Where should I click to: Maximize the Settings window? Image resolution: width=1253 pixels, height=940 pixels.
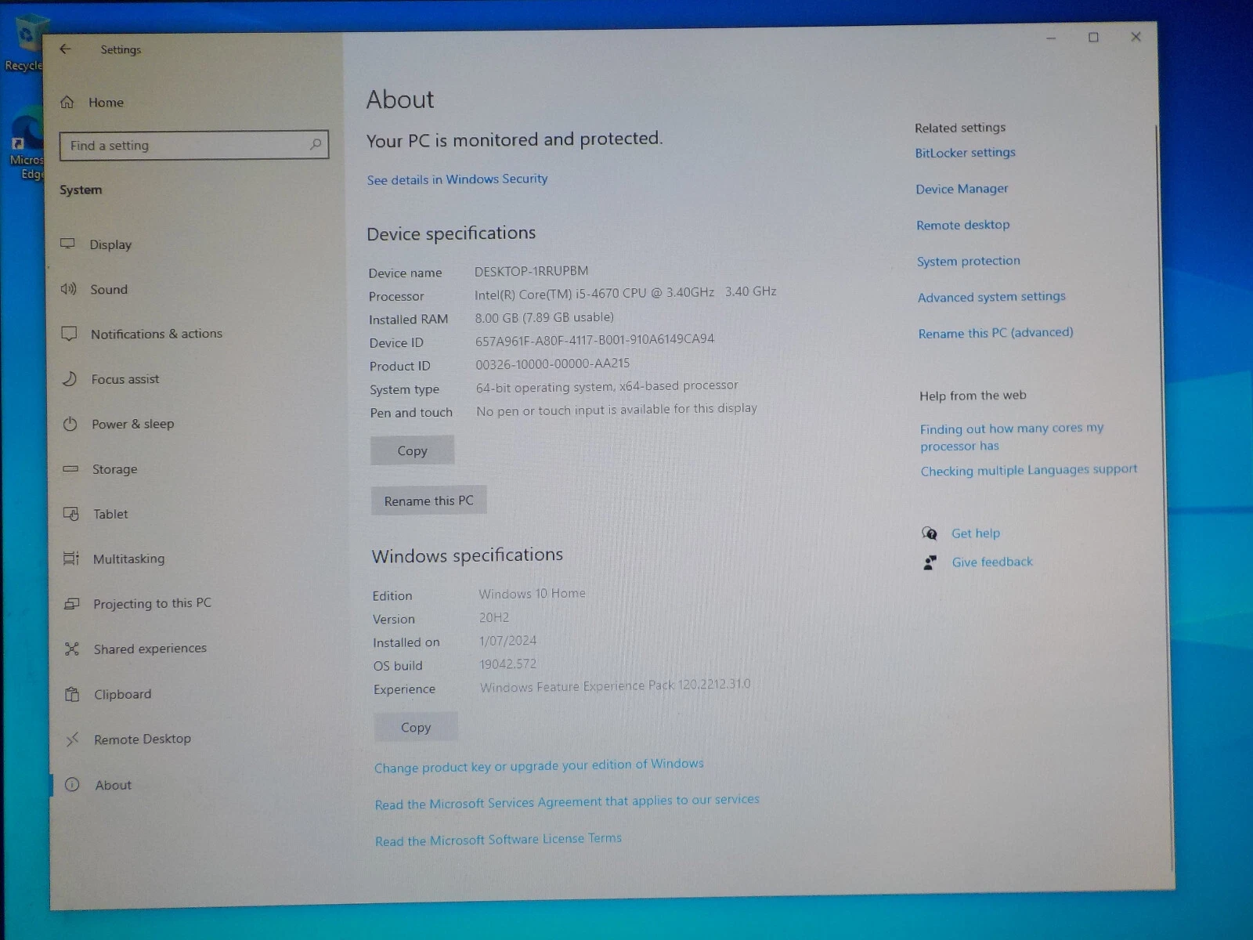coord(1093,37)
